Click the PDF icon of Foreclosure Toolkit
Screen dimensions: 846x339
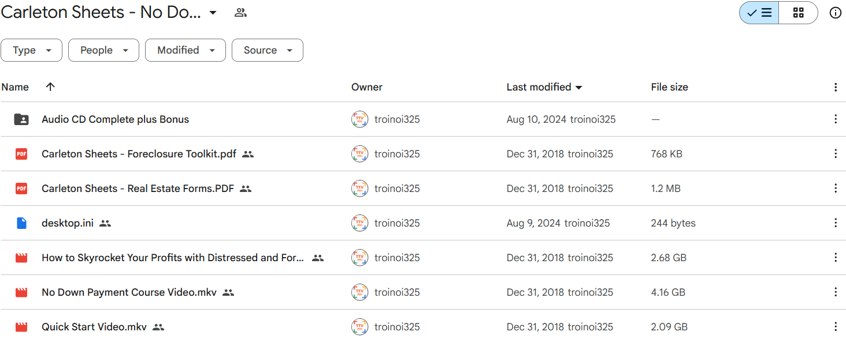click(x=21, y=154)
